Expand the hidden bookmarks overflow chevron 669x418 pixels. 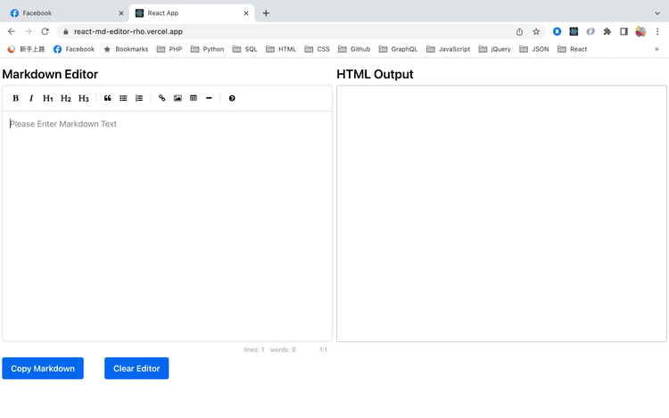point(657,49)
